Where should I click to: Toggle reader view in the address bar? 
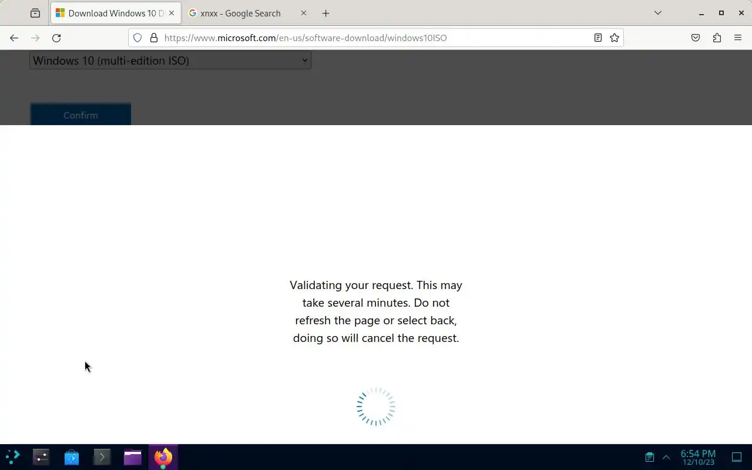coord(597,38)
